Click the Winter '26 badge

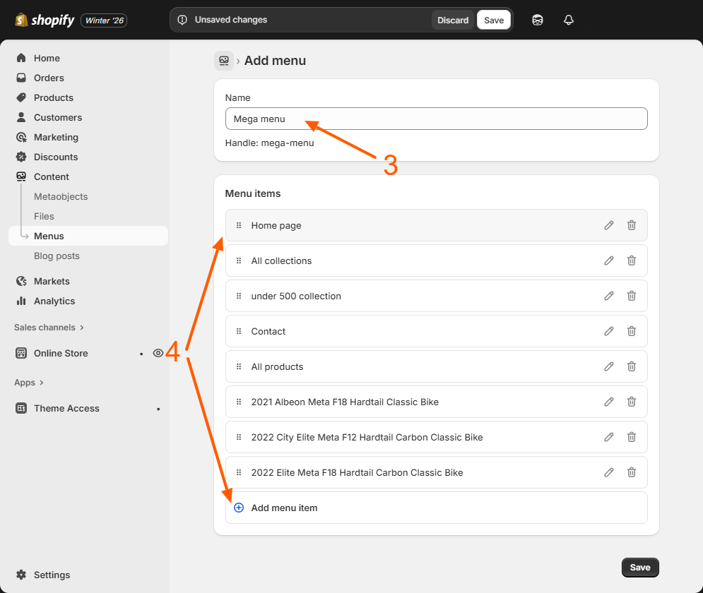point(104,20)
